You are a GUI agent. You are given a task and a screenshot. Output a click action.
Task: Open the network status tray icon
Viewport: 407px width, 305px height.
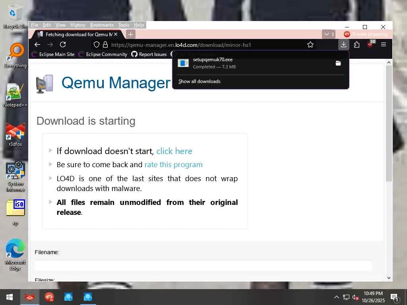[x=346, y=297]
